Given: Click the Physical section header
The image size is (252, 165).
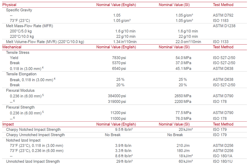Looking at the screenshot, I should pos(9,5).
